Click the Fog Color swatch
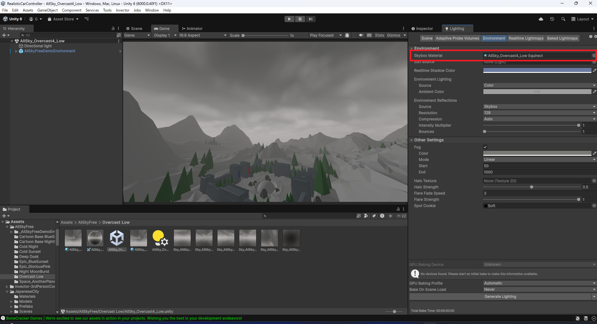The height and width of the screenshot is (324, 597). coord(537,153)
